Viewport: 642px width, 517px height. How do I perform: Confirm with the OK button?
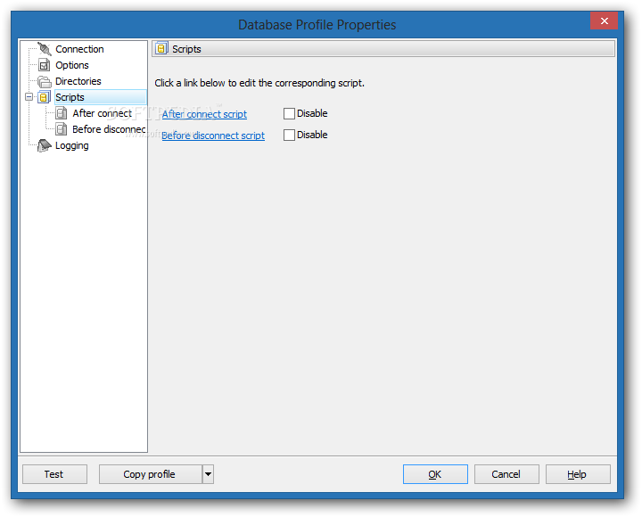point(435,474)
